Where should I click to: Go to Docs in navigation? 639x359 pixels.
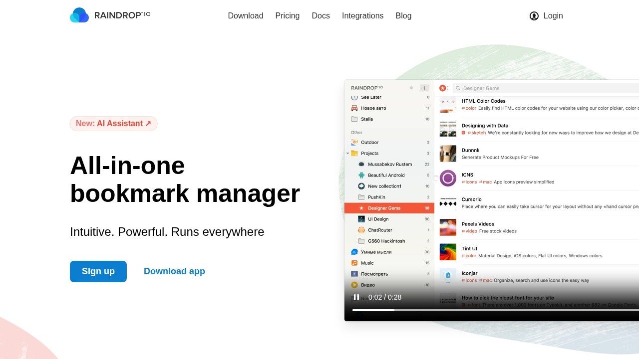click(x=321, y=16)
